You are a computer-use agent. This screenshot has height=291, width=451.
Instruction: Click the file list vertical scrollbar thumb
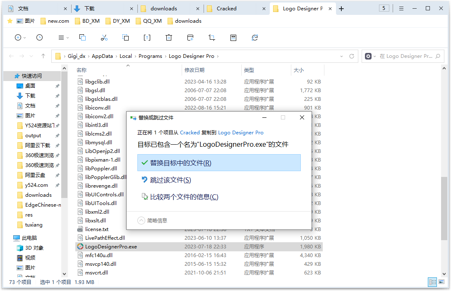point(444,209)
